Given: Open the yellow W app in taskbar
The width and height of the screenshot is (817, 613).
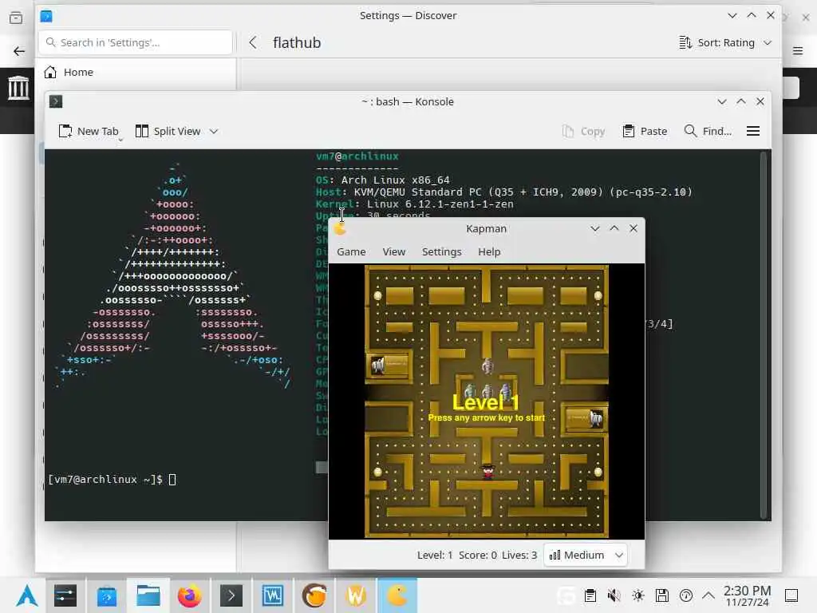Looking at the screenshot, I should (x=356, y=595).
